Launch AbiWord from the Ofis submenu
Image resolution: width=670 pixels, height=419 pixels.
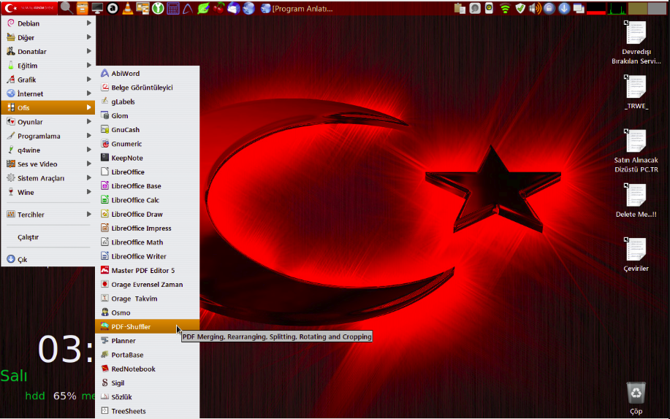pyautogui.click(x=148, y=74)
